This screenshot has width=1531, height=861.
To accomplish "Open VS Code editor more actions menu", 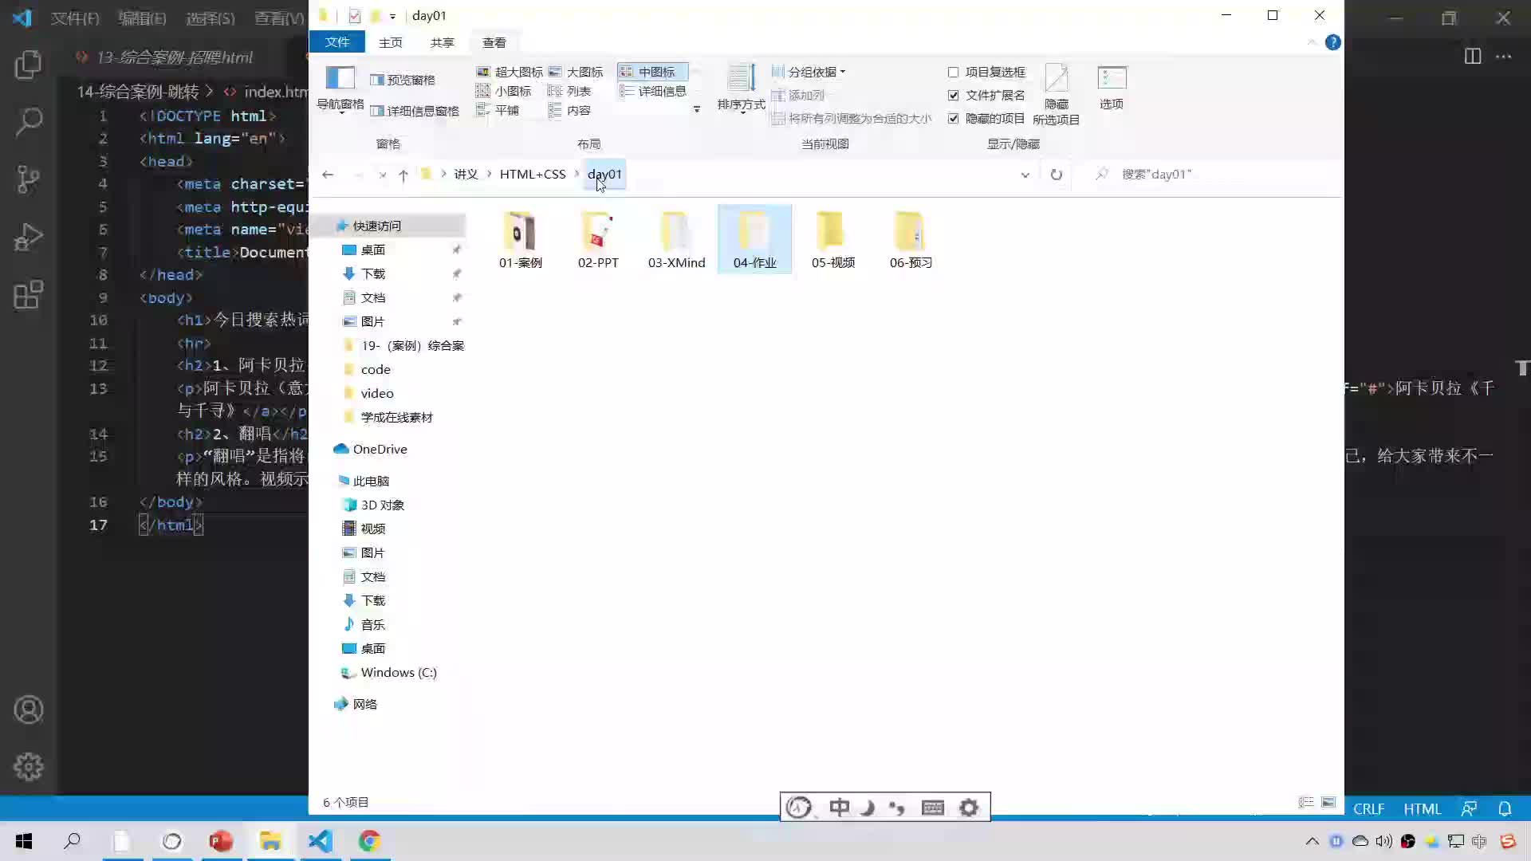I will click(x=1504, y=57).
